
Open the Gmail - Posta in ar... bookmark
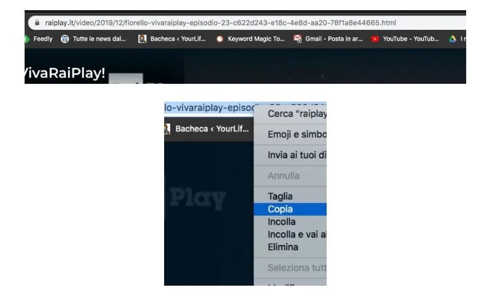(328, 39)
